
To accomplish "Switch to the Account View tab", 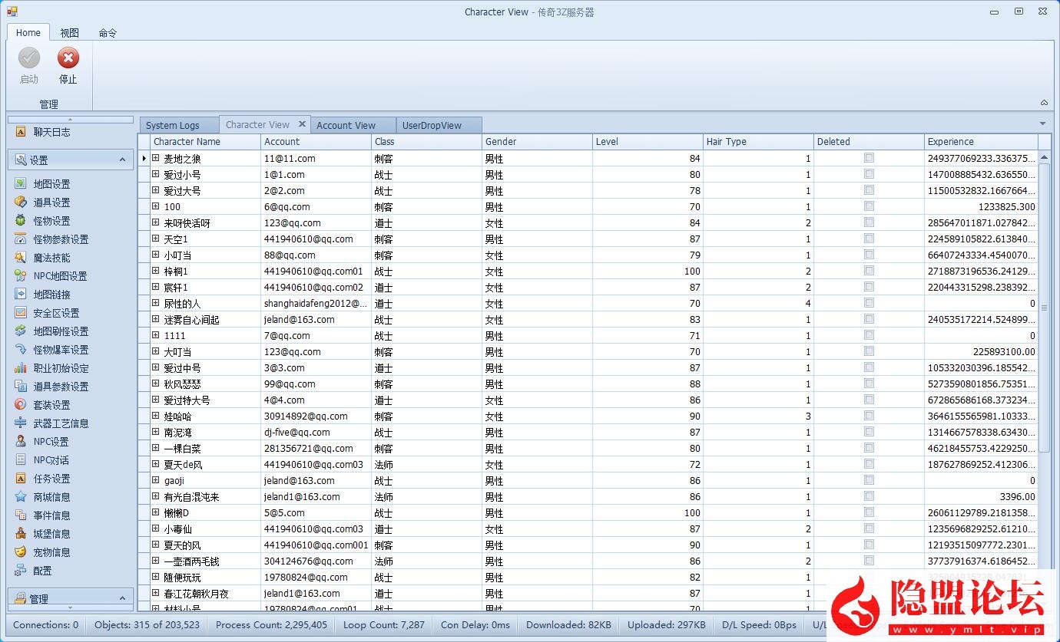I will point(346,125).
